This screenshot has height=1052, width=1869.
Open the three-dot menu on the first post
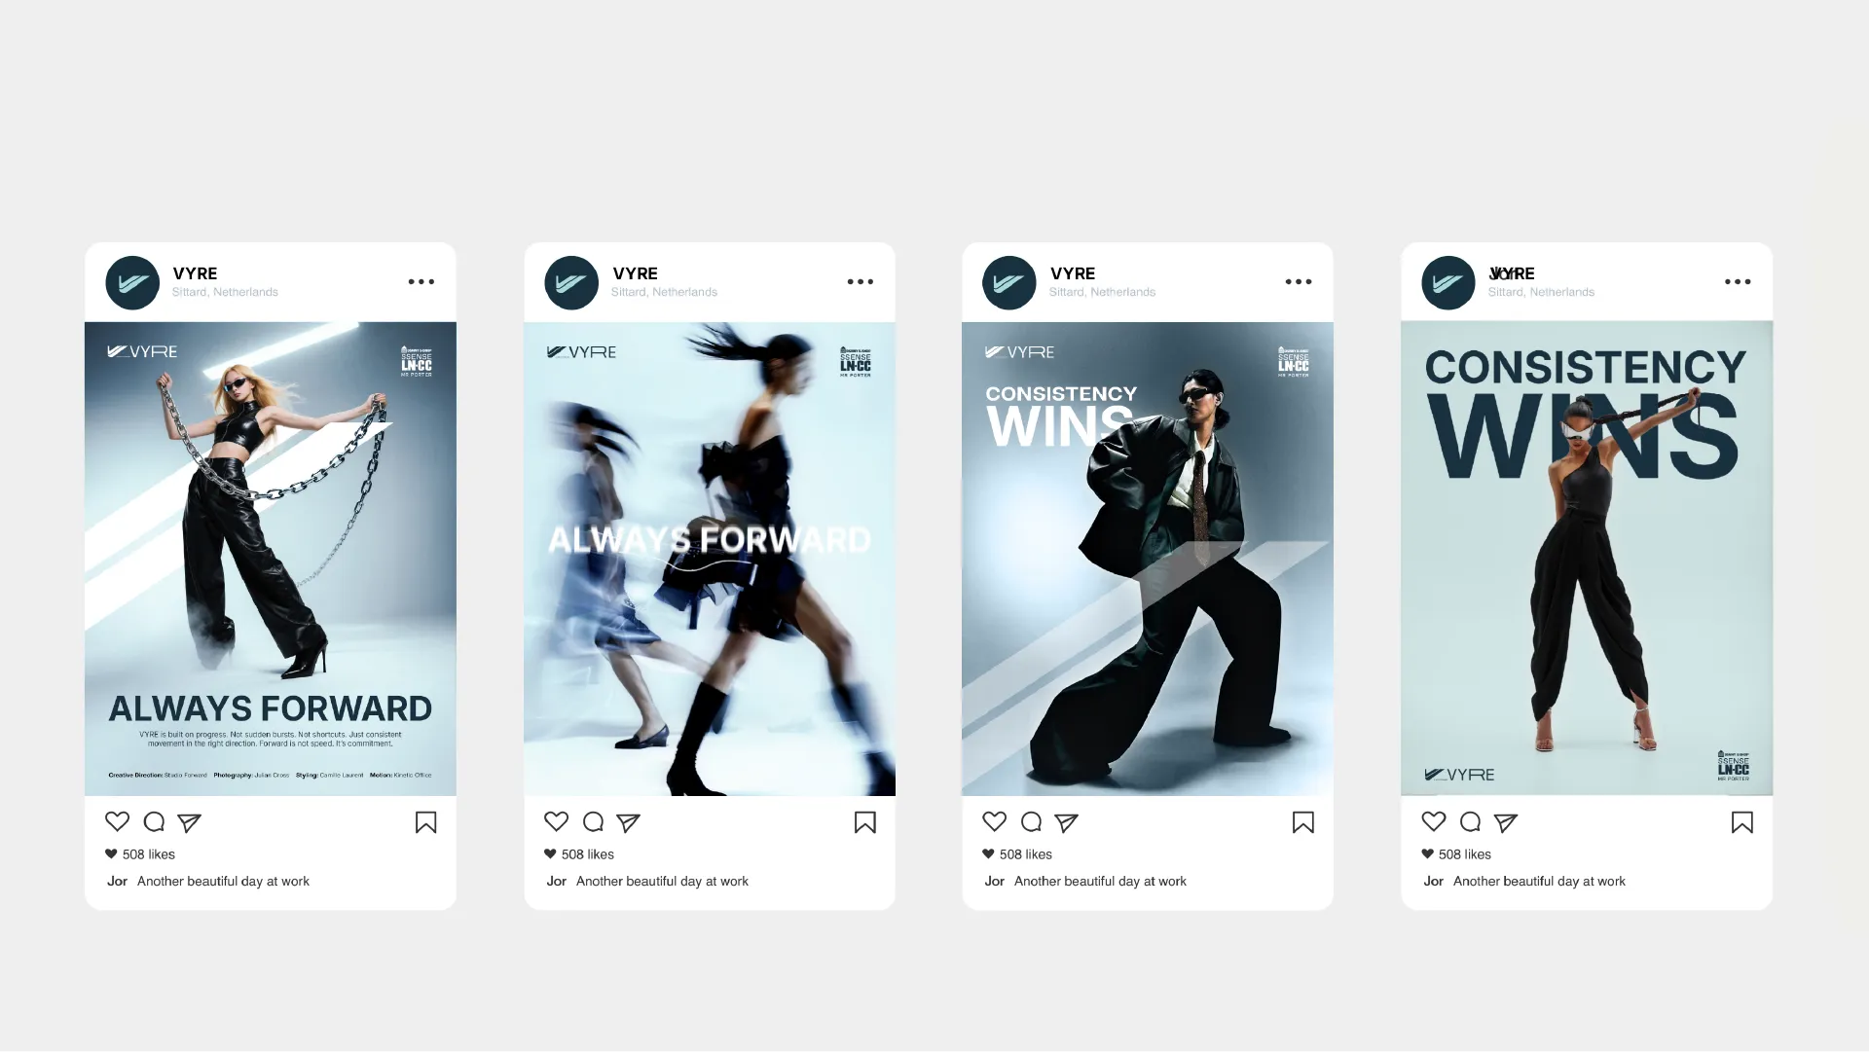tap(421, 281)
